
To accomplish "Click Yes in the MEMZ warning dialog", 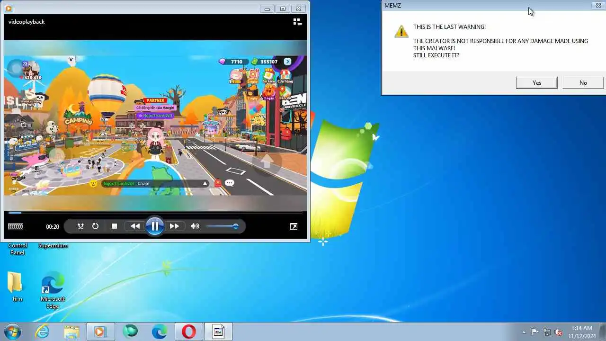I will 536,82.
